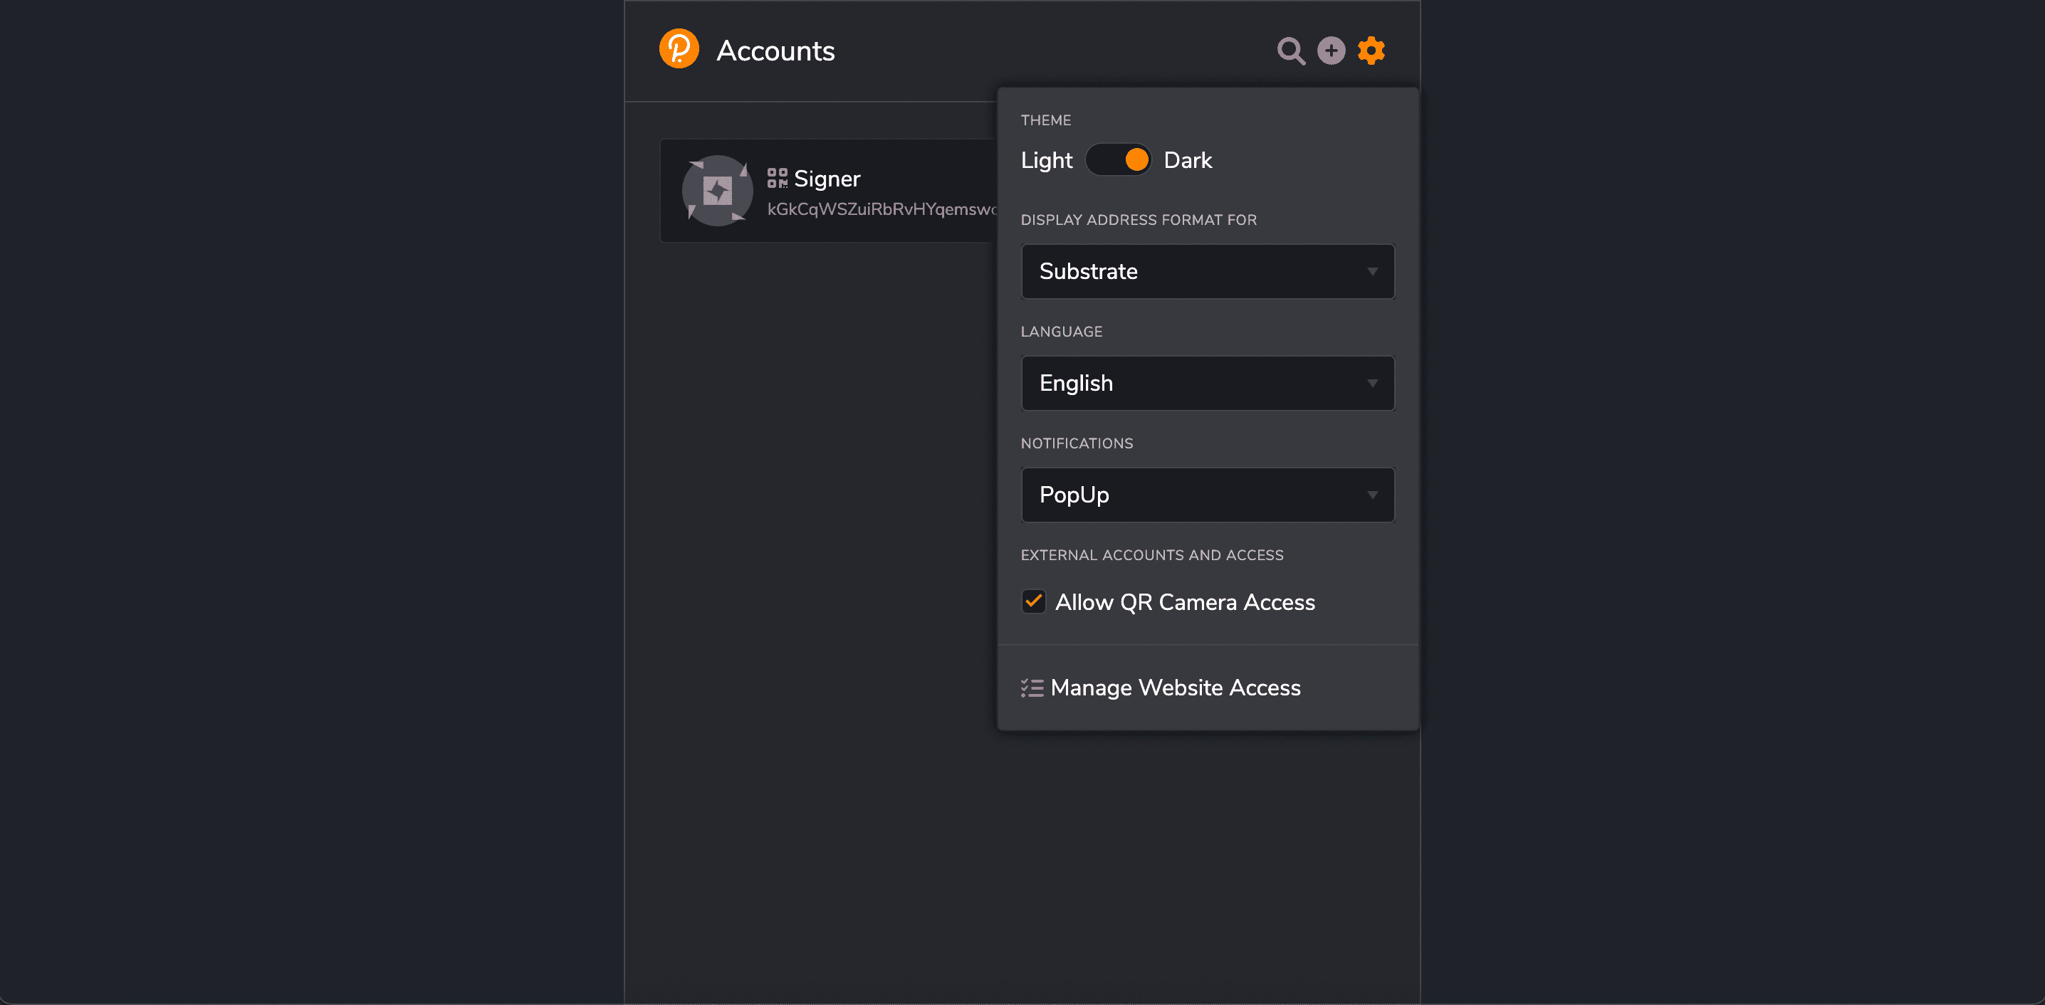Switch theme to Light mode

(x=1046, y=159)
